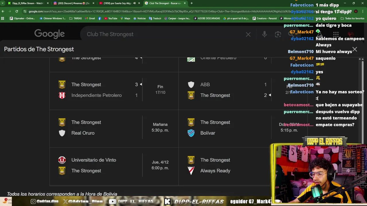Close the Club The Strongest tab
This screenshot has width=367, height=206.
coord(185,3)
